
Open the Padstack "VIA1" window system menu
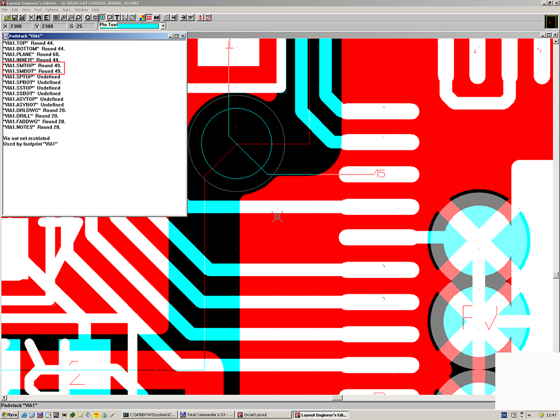pyautogui.click(x=5, y=36)
